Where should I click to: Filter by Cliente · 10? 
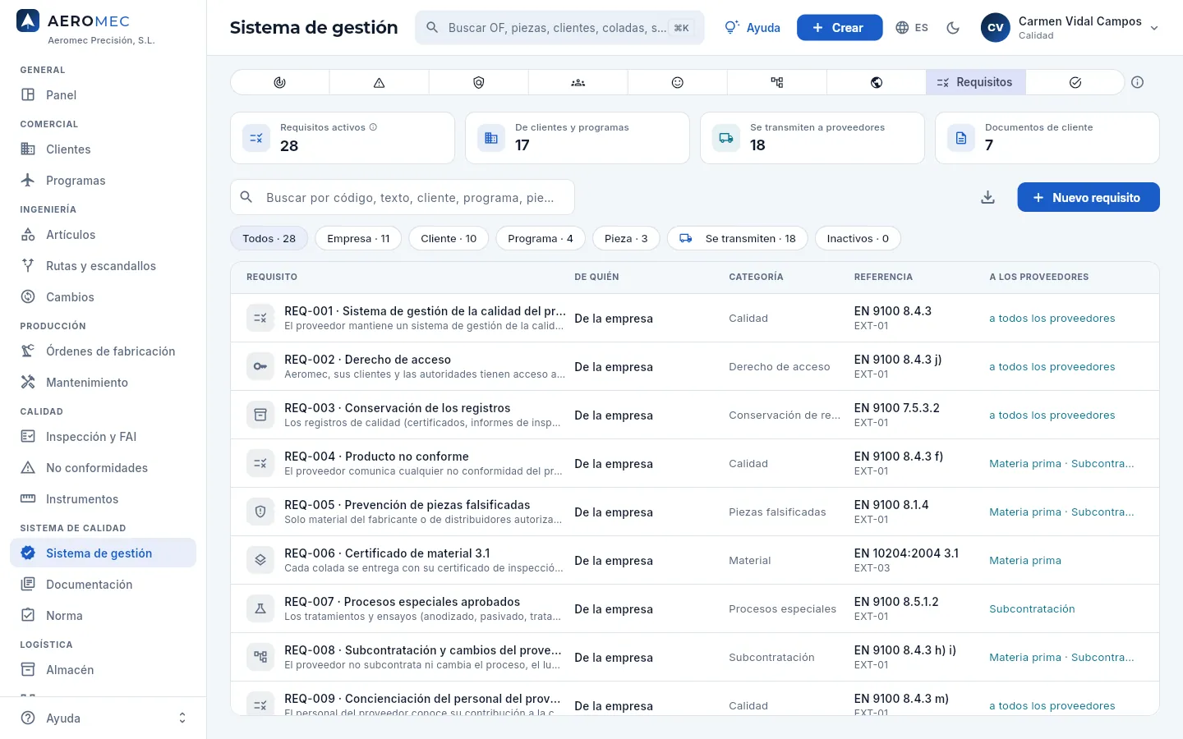click(449, 239)
